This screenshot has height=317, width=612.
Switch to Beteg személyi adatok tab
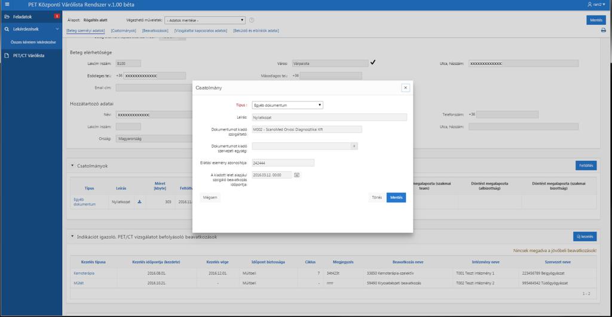pyautogui.click(x=85, y=30)
